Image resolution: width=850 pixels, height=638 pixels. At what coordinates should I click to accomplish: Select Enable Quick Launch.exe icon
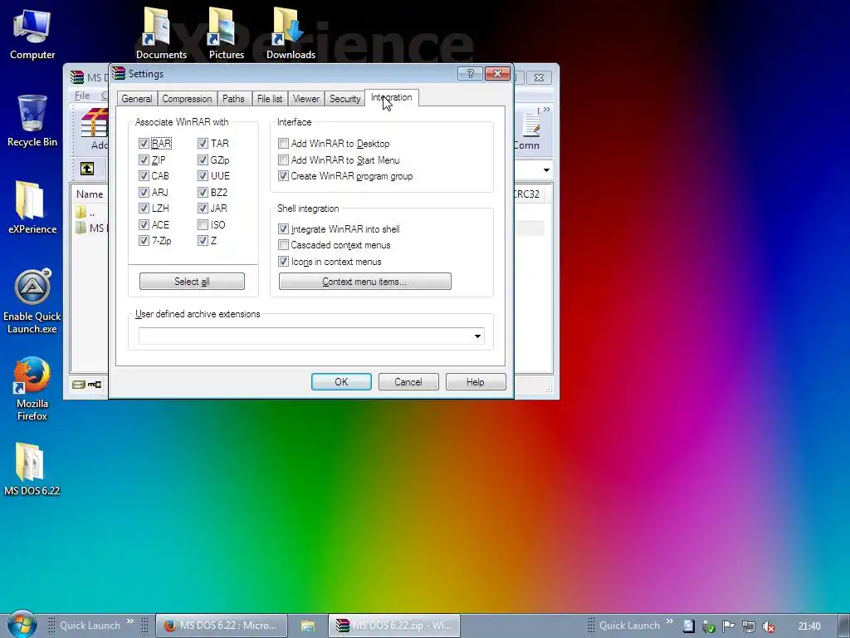pyautogui.click(x=32, y=301)
